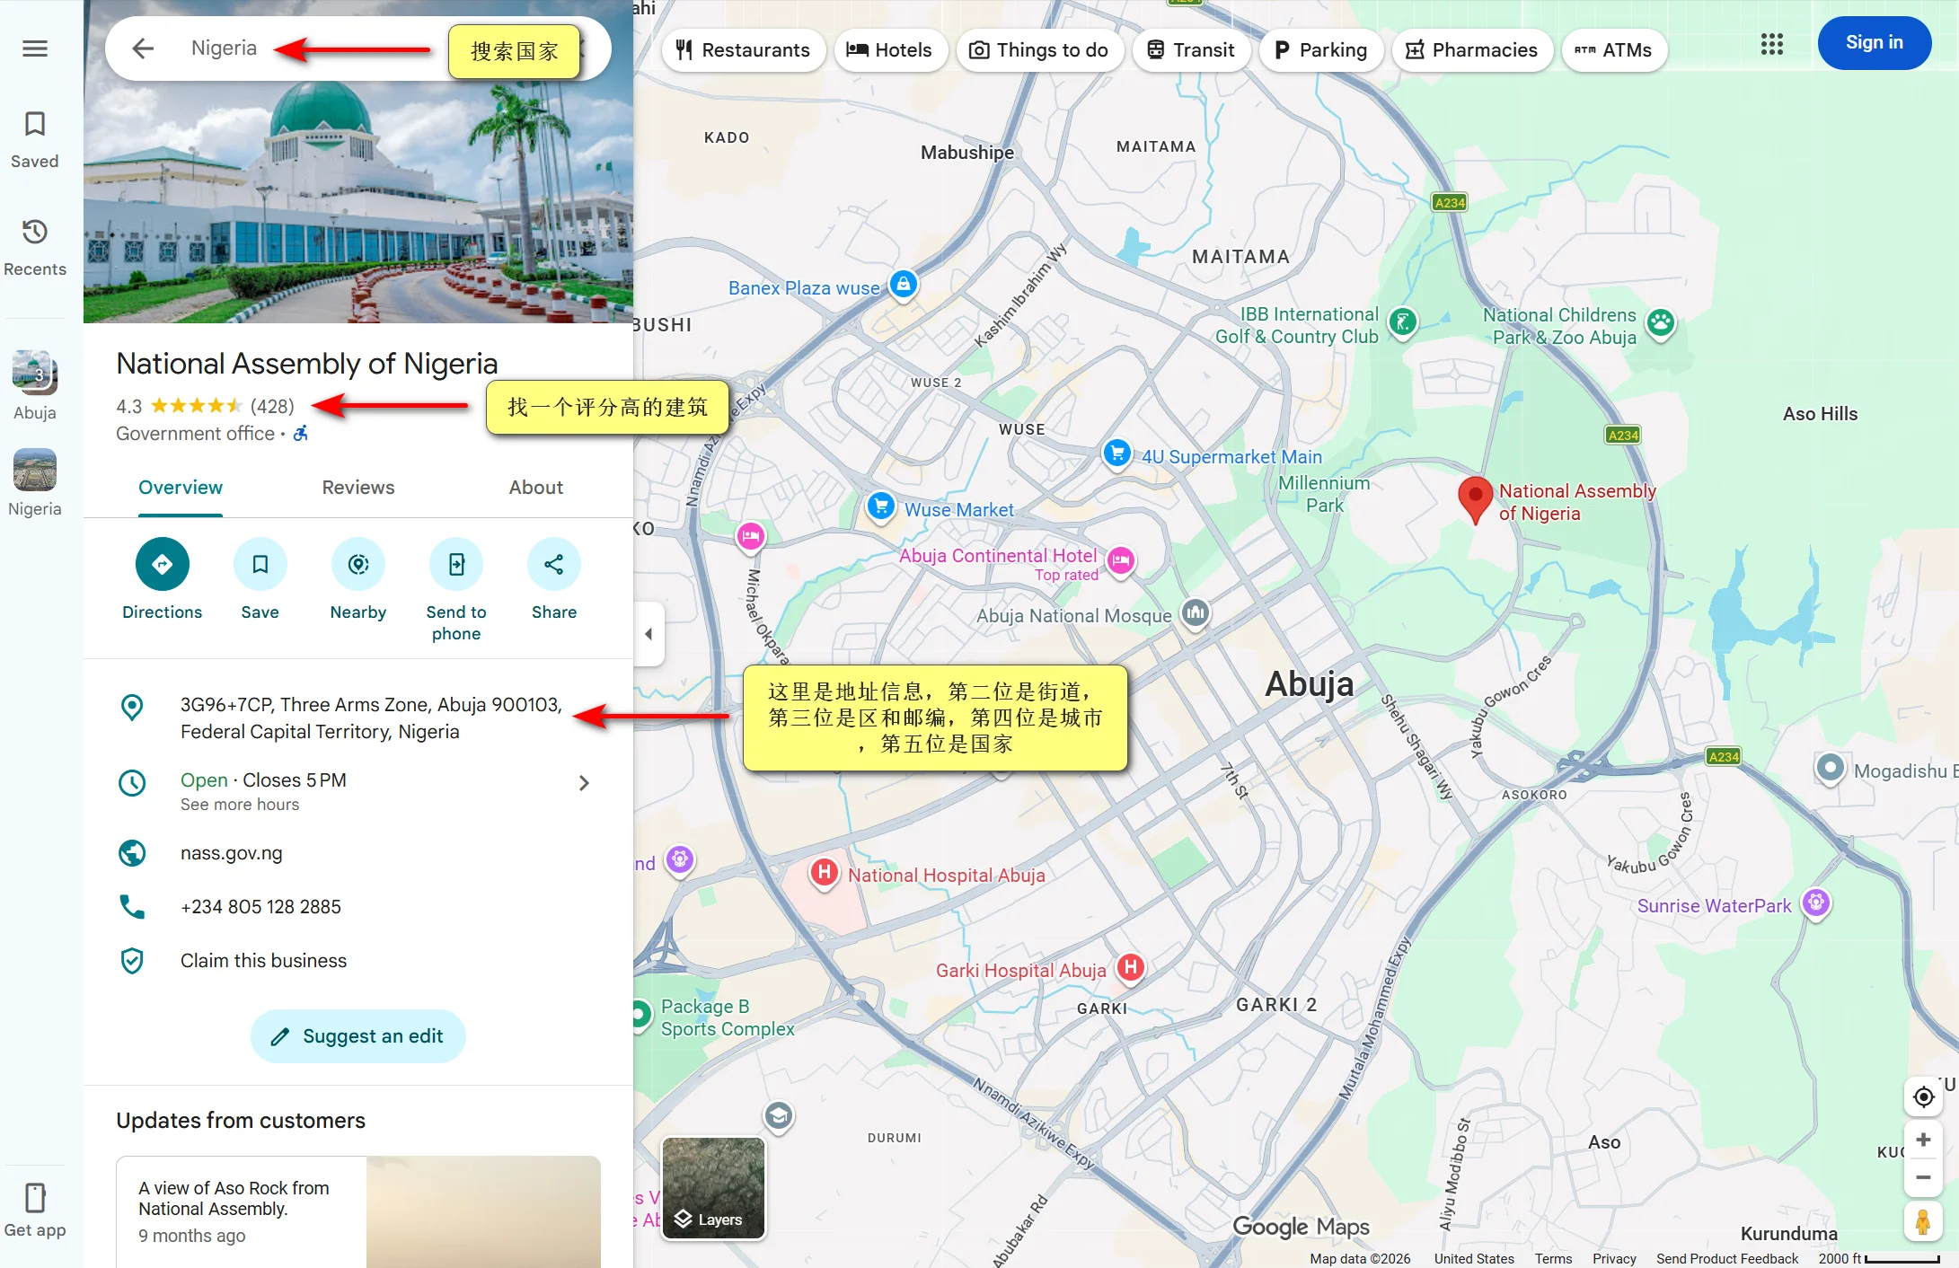Switch to the Reviews tab
The width and height of the screenshot is (1959, 1268).
[x=358, y=488]
